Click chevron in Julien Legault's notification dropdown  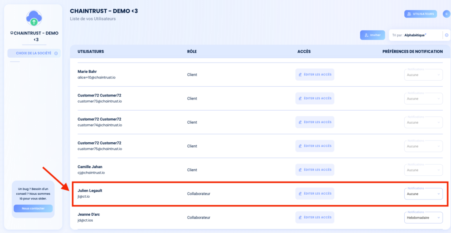tap(438, 194)
